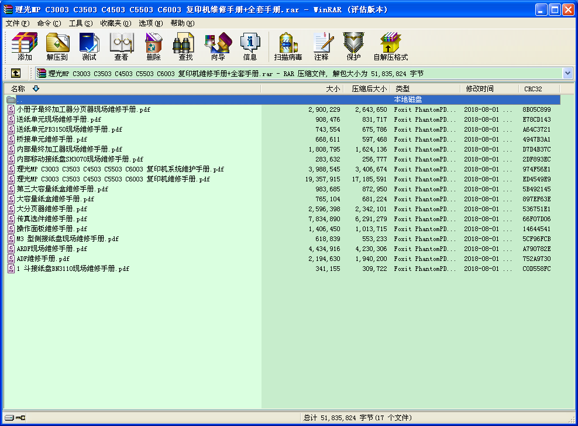The height and width of the screenshot is (426, 578).
Task: Click the 解压到 (Extract To) icon
Action: pos(57,46)
